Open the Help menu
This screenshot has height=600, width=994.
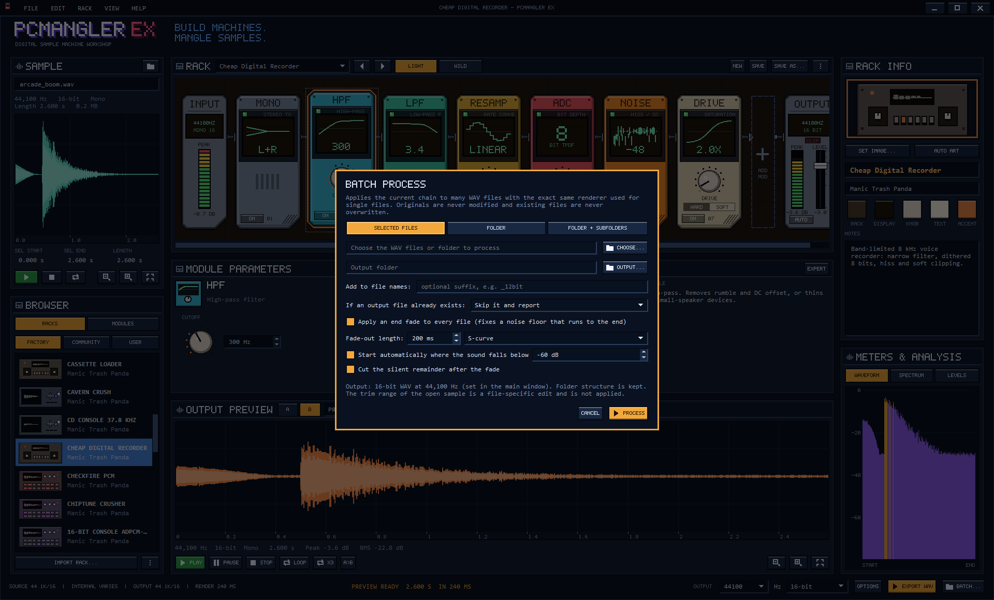point(138,8)
